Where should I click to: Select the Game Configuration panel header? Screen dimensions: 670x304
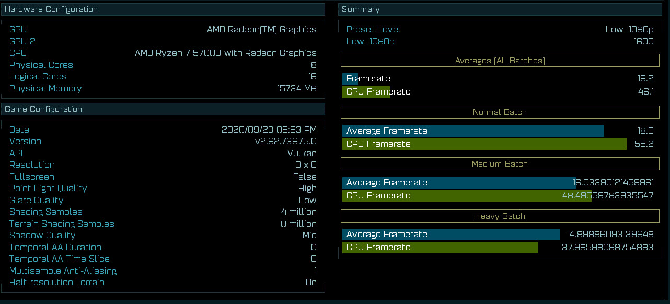point(163,109)
